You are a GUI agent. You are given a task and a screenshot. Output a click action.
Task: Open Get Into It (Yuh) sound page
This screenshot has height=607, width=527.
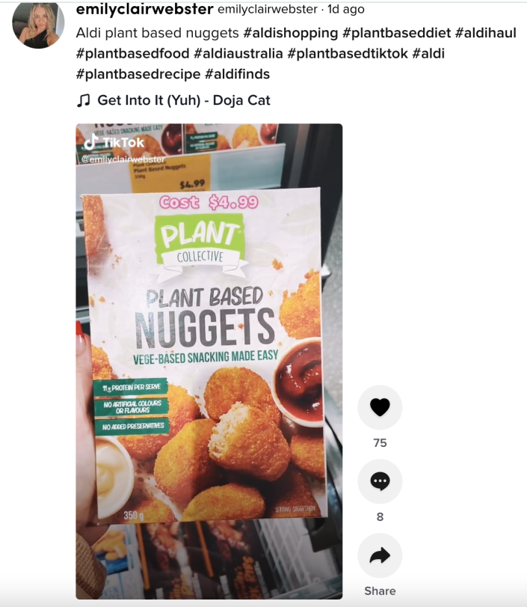click(184, 100)
